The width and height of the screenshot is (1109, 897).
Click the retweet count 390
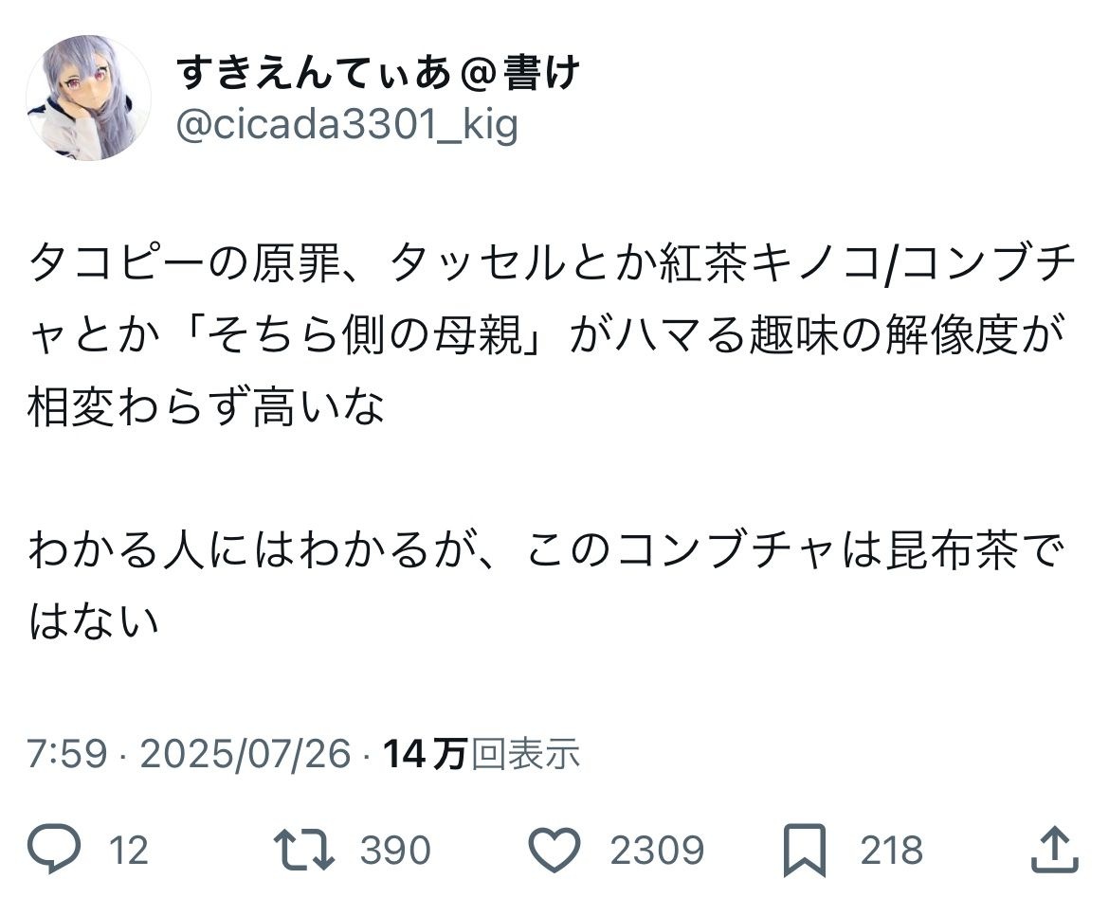(x=394, y=851)
